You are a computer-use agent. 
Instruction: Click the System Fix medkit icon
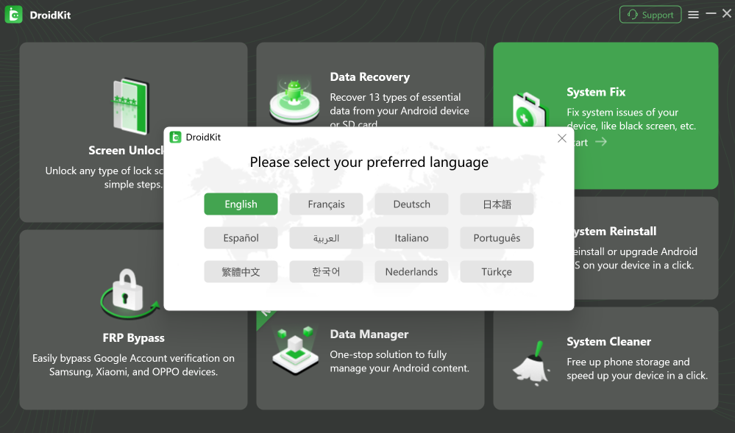coord(529,110)
